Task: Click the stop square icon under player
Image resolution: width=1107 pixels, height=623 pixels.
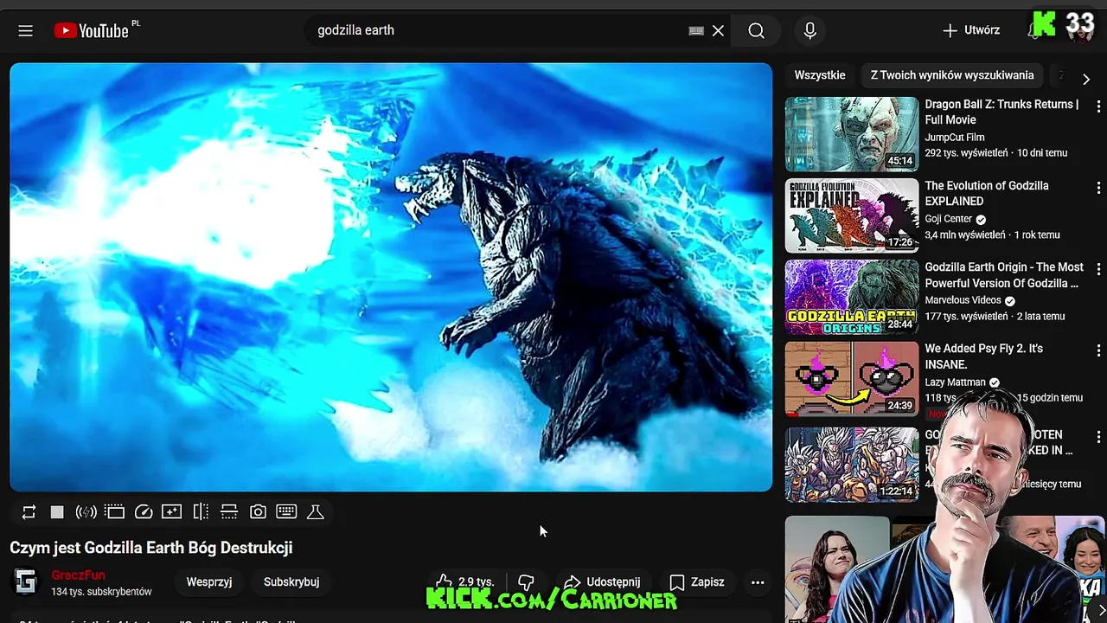Action: pos(57,512)
